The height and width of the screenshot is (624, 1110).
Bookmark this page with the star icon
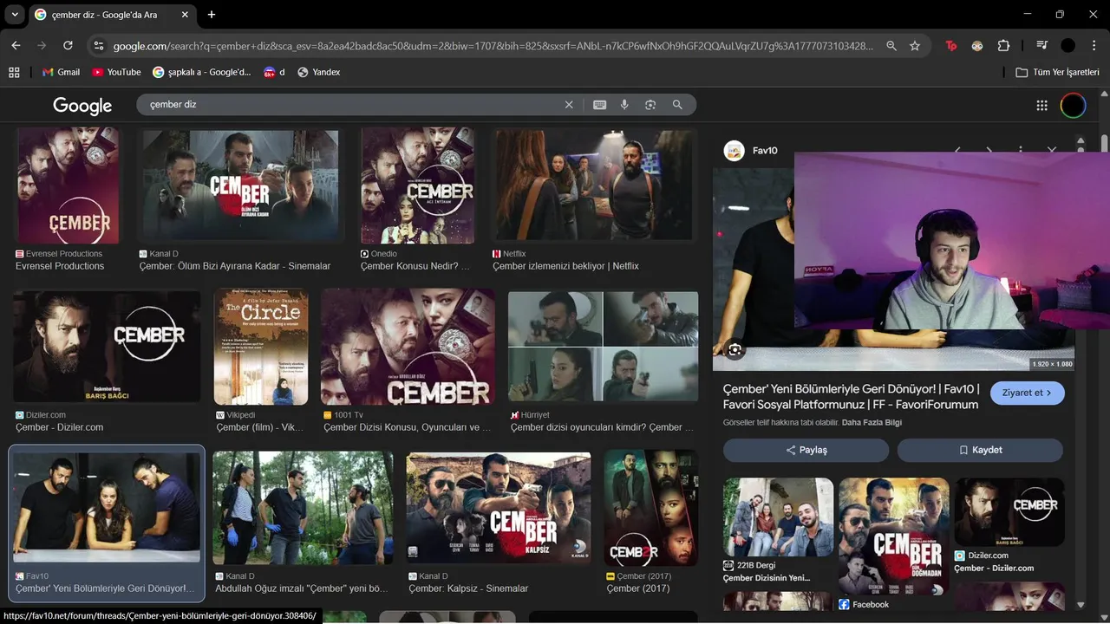click(x=915, y=46)
